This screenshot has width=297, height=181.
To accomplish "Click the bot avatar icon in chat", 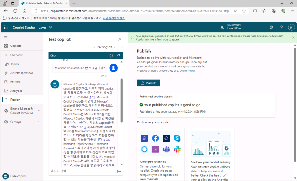I will 55,84.
